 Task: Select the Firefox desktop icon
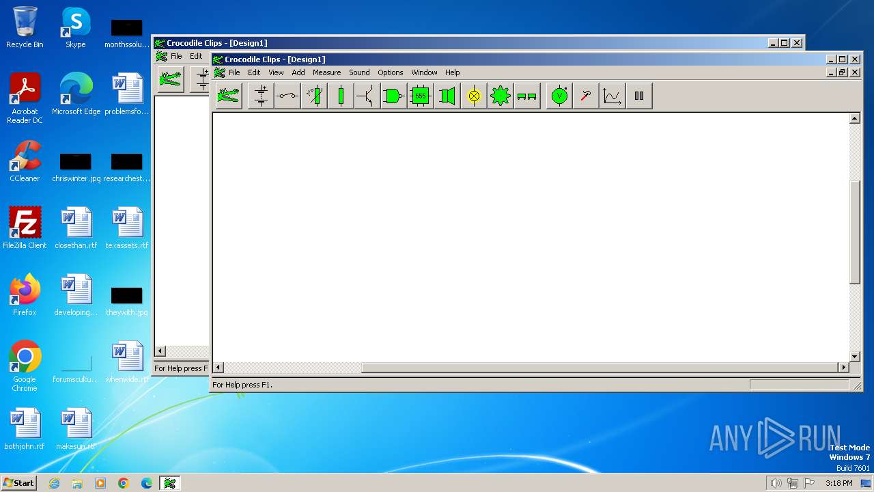click(25, 296)
